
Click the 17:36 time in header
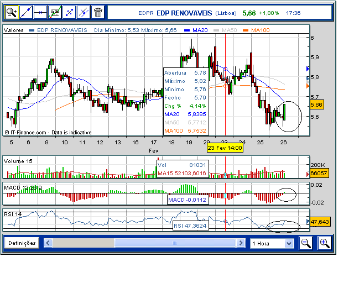[293, 13]
